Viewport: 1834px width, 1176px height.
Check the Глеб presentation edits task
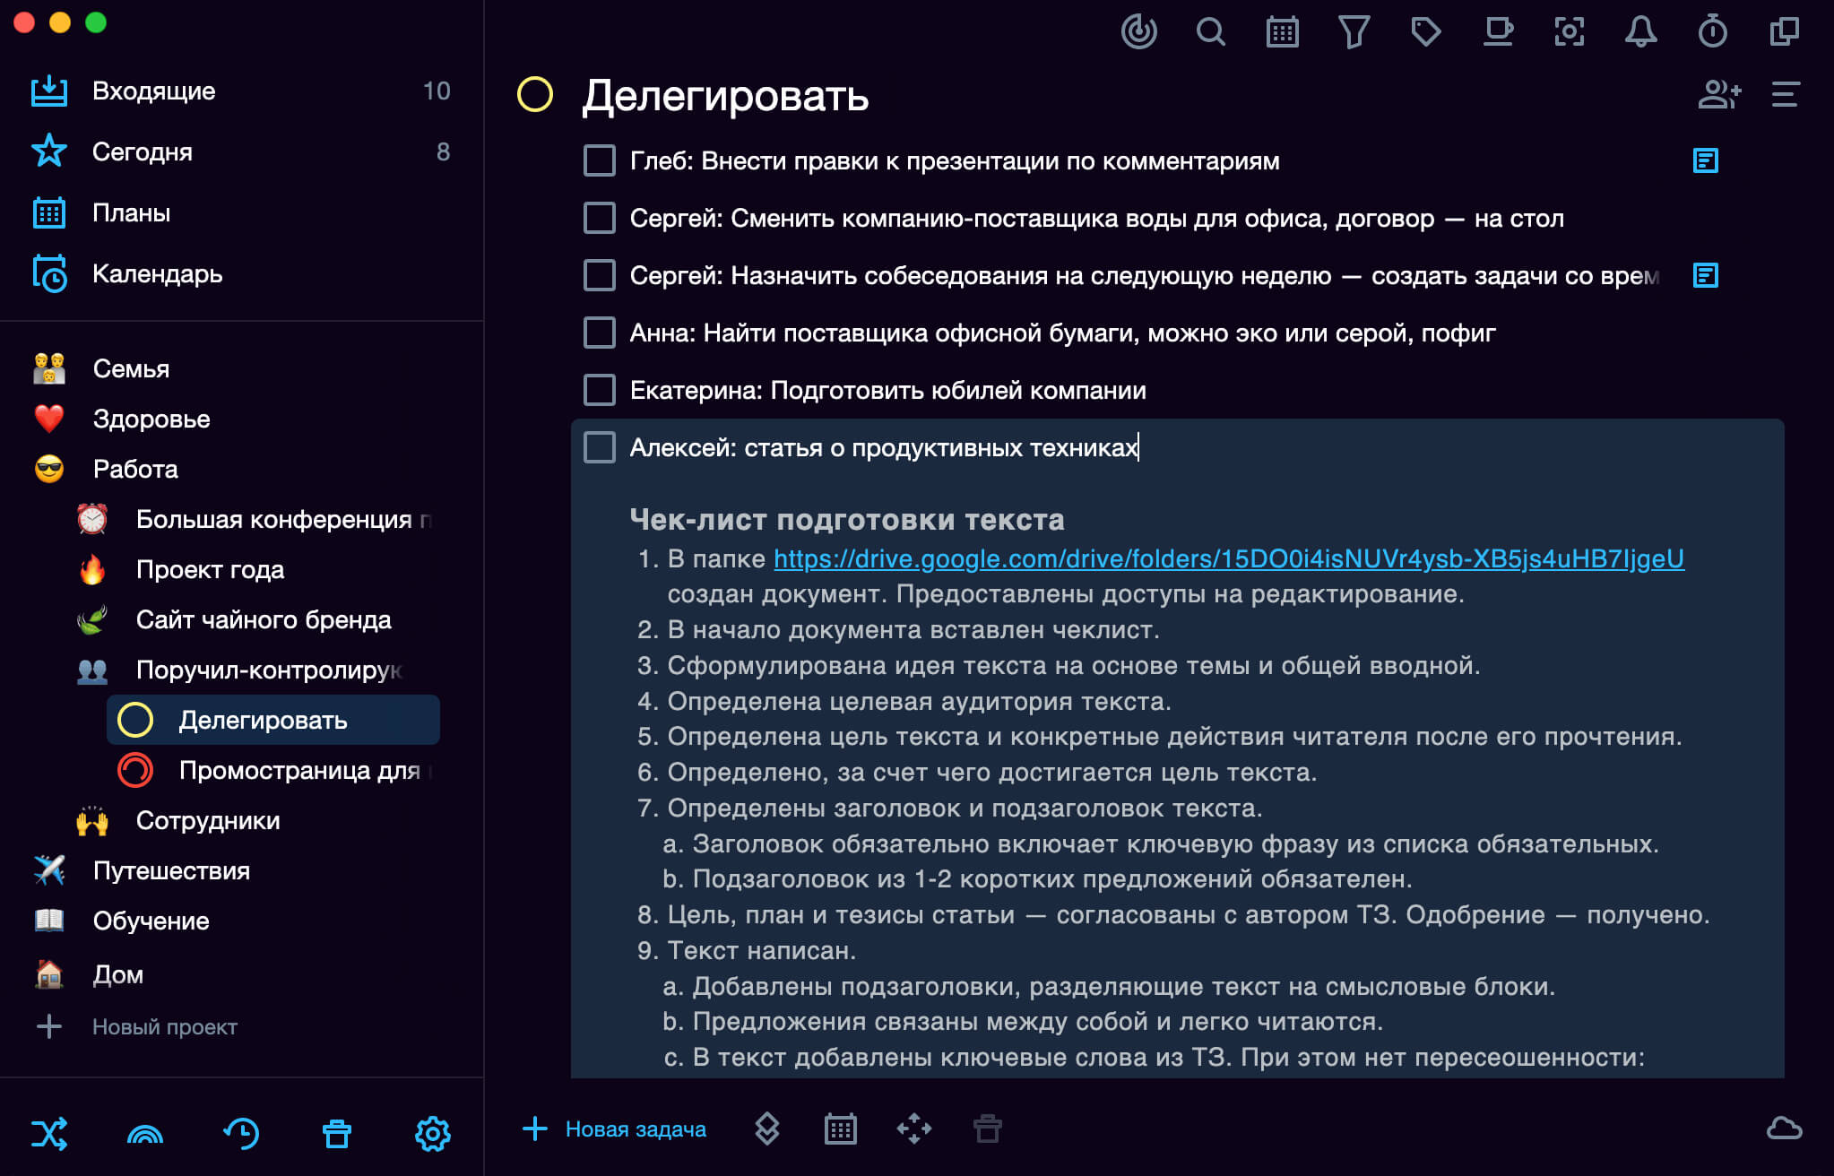[x=600, y=161]
